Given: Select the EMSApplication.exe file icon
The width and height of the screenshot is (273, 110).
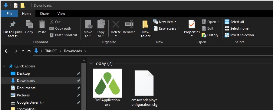Looking at the screenshot, I should pos(107,83).
